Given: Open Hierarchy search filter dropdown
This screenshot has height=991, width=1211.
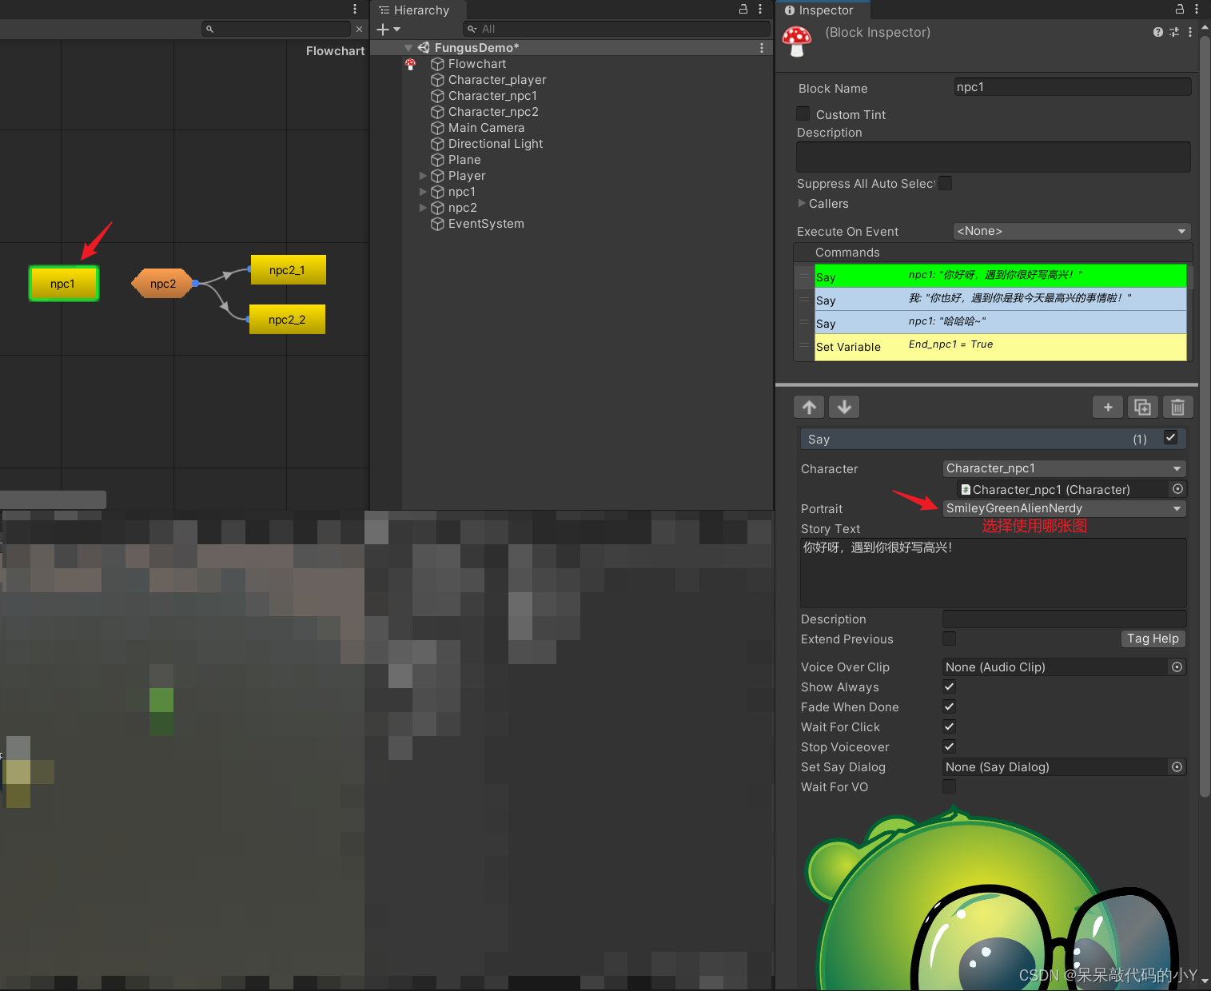Looking at the screenshot, I should (472, 29).
